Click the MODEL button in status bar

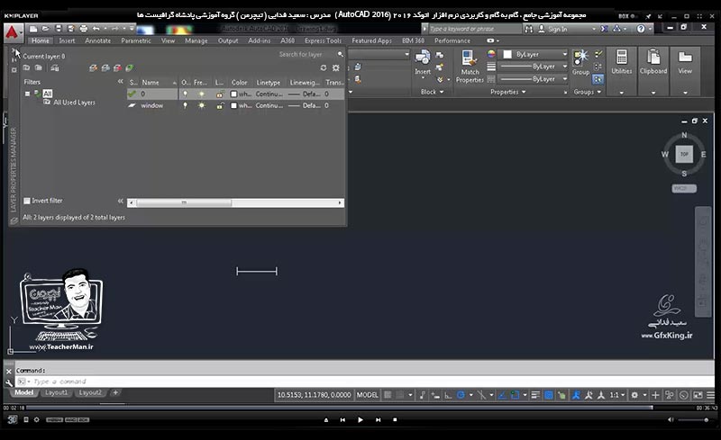tap(368, 395)
